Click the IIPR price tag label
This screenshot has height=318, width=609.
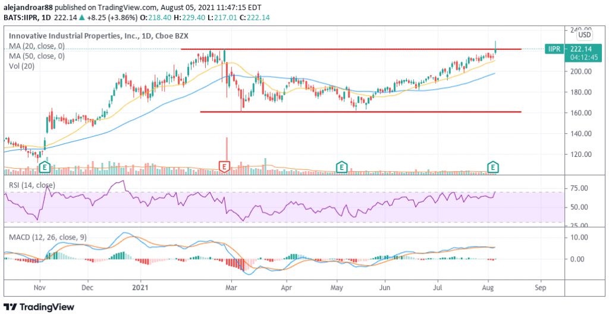click(x=554, y=49)
